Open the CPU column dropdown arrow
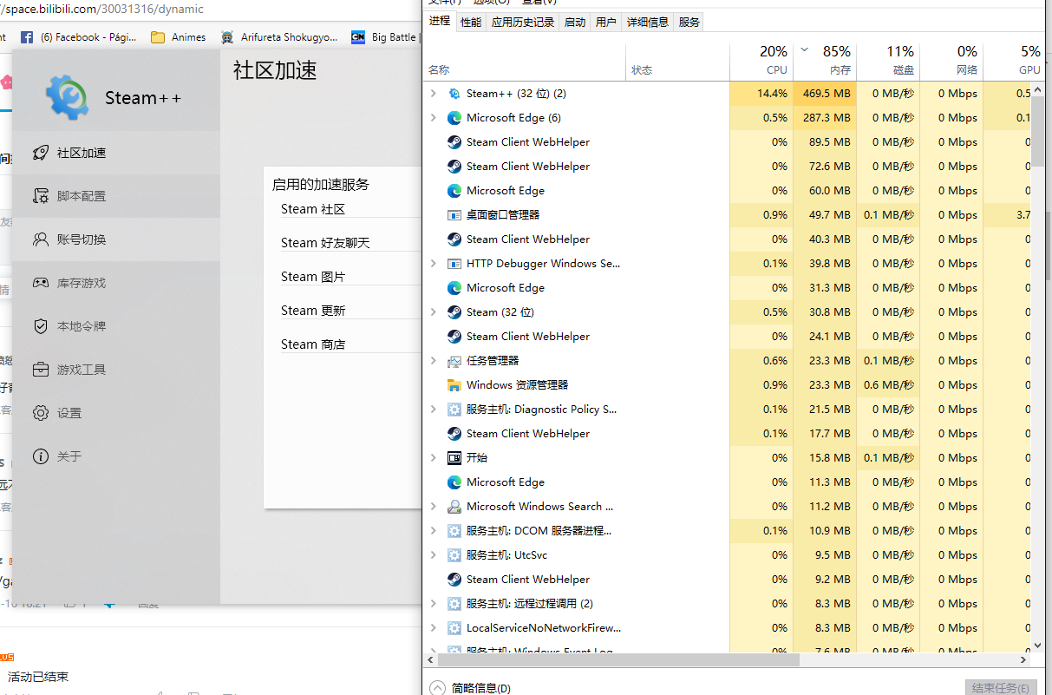Screen dimensions: 1052x695 click(803, 50)
